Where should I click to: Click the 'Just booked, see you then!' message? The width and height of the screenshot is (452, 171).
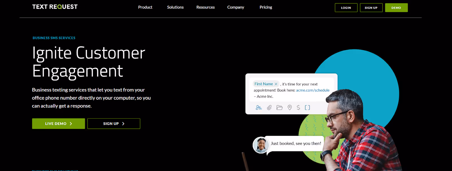(x=296, y=143)
